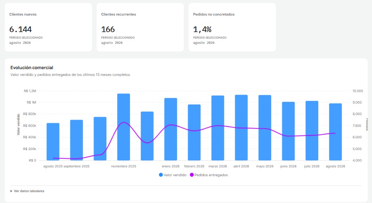Click the marzo 2026 x-axis label
The height and width of the screenshot is (203, 372).
click(x=218, y=166)
